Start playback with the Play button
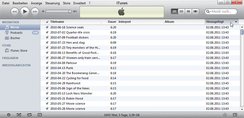Viewport: 244px width, 118px height. (x=25, y=12)
